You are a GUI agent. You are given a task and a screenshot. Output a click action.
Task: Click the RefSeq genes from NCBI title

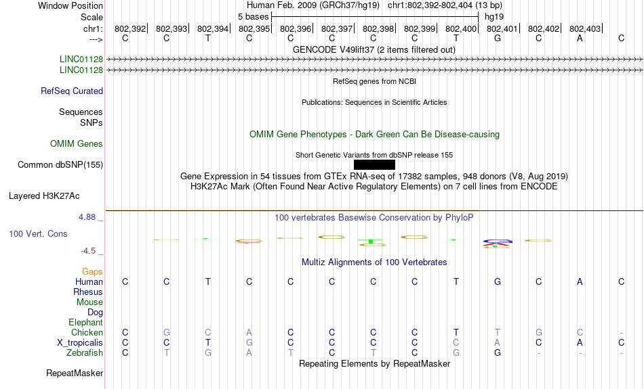pyautogui.click(x=374, y=81)
